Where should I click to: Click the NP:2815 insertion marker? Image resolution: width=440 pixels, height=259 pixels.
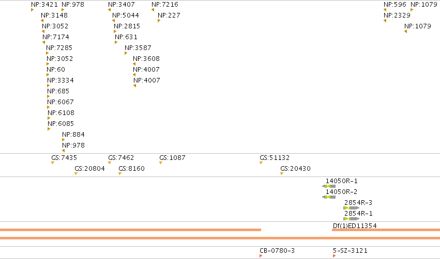point(115,31)
